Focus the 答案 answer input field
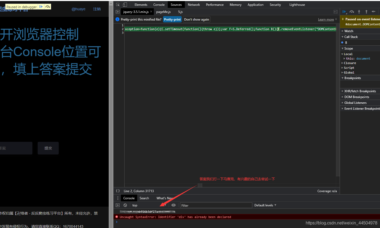Viewport: 380px width, 228px height. tap(16, 148)
